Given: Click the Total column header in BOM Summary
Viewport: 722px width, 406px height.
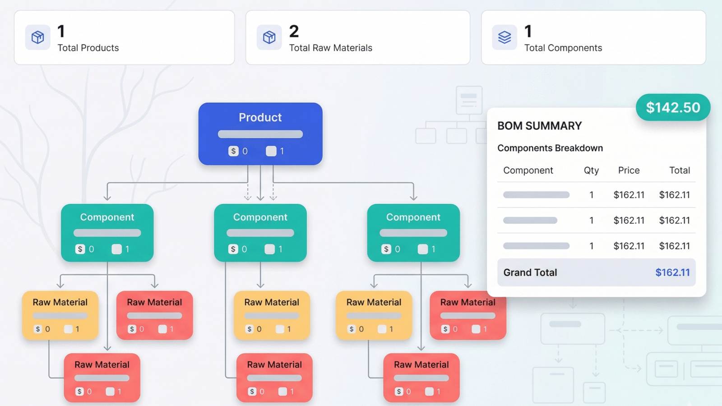Looking at the screenshot, I should (679, 171).
